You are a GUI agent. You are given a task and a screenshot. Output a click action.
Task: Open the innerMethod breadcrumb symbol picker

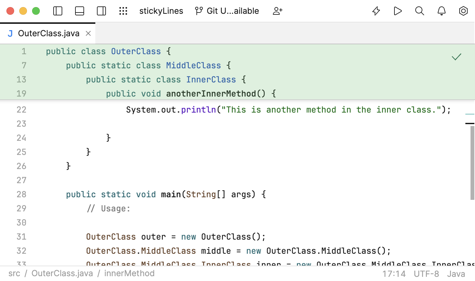tap(129, 273)
